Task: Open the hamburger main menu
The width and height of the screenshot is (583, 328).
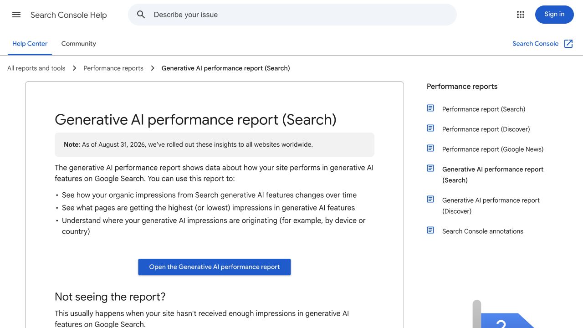Action: [16, 15]
